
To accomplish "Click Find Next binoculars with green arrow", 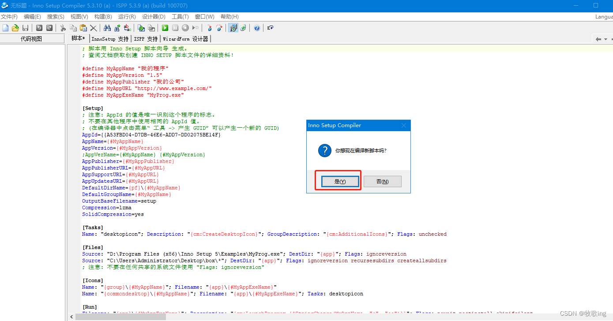I will point(117,28).
